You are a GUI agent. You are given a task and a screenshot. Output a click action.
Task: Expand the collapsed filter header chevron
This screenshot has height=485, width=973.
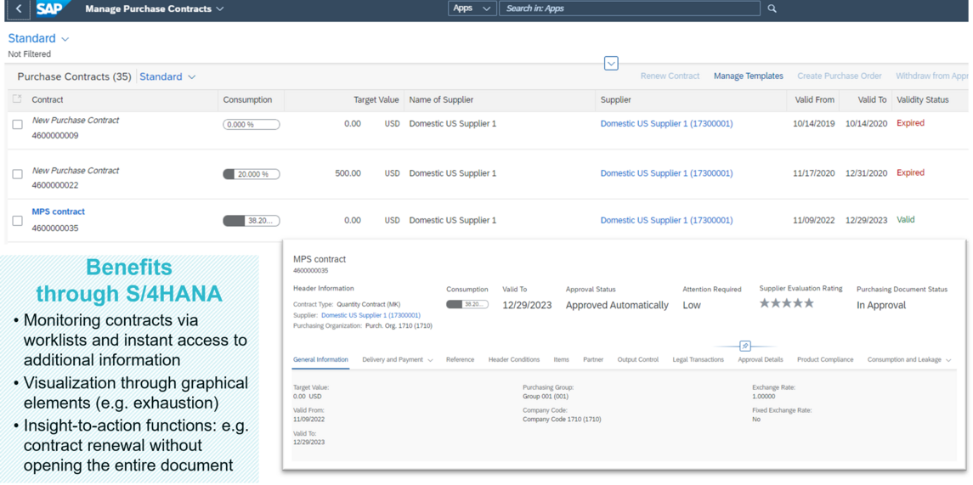click(611, 63)
